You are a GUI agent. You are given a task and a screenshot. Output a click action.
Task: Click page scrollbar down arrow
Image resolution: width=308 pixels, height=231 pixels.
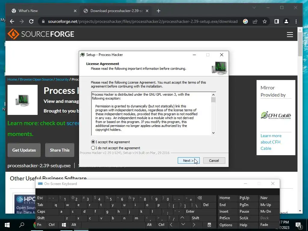click(300, 211)
